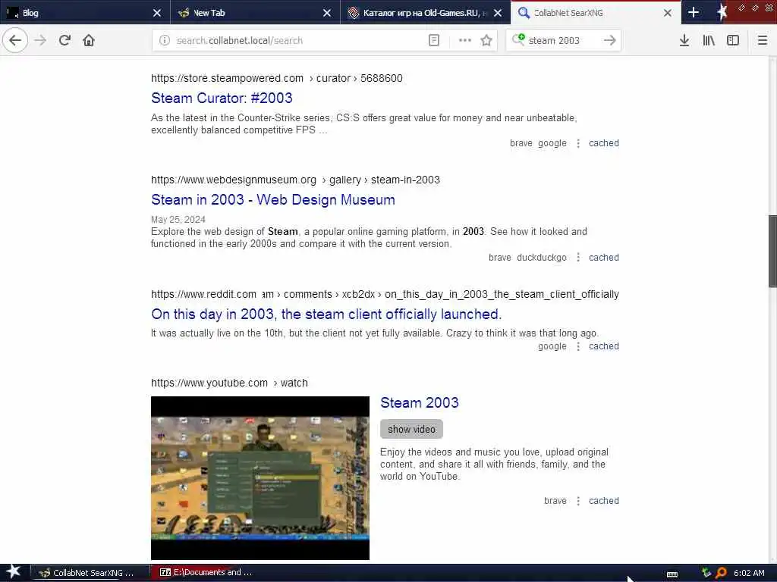Viewport: 777px width, 582px height.
Task: Click the orange magnifier tray icon
Action: (721, 573)
